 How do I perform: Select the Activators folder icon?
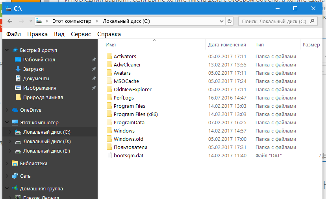pyautogui.click(x=109, y=56)
